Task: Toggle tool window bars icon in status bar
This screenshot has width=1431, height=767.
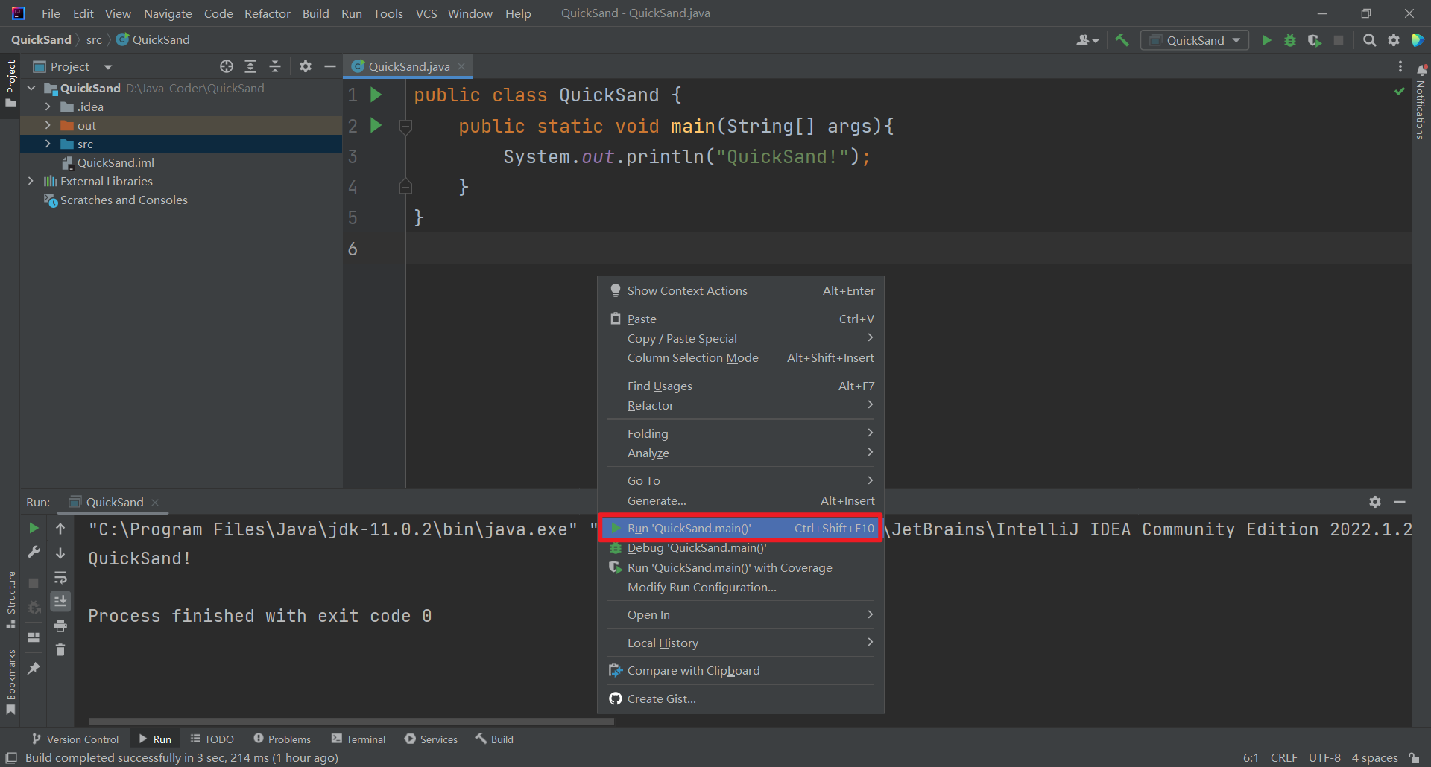Action: [x=11, y=757]
